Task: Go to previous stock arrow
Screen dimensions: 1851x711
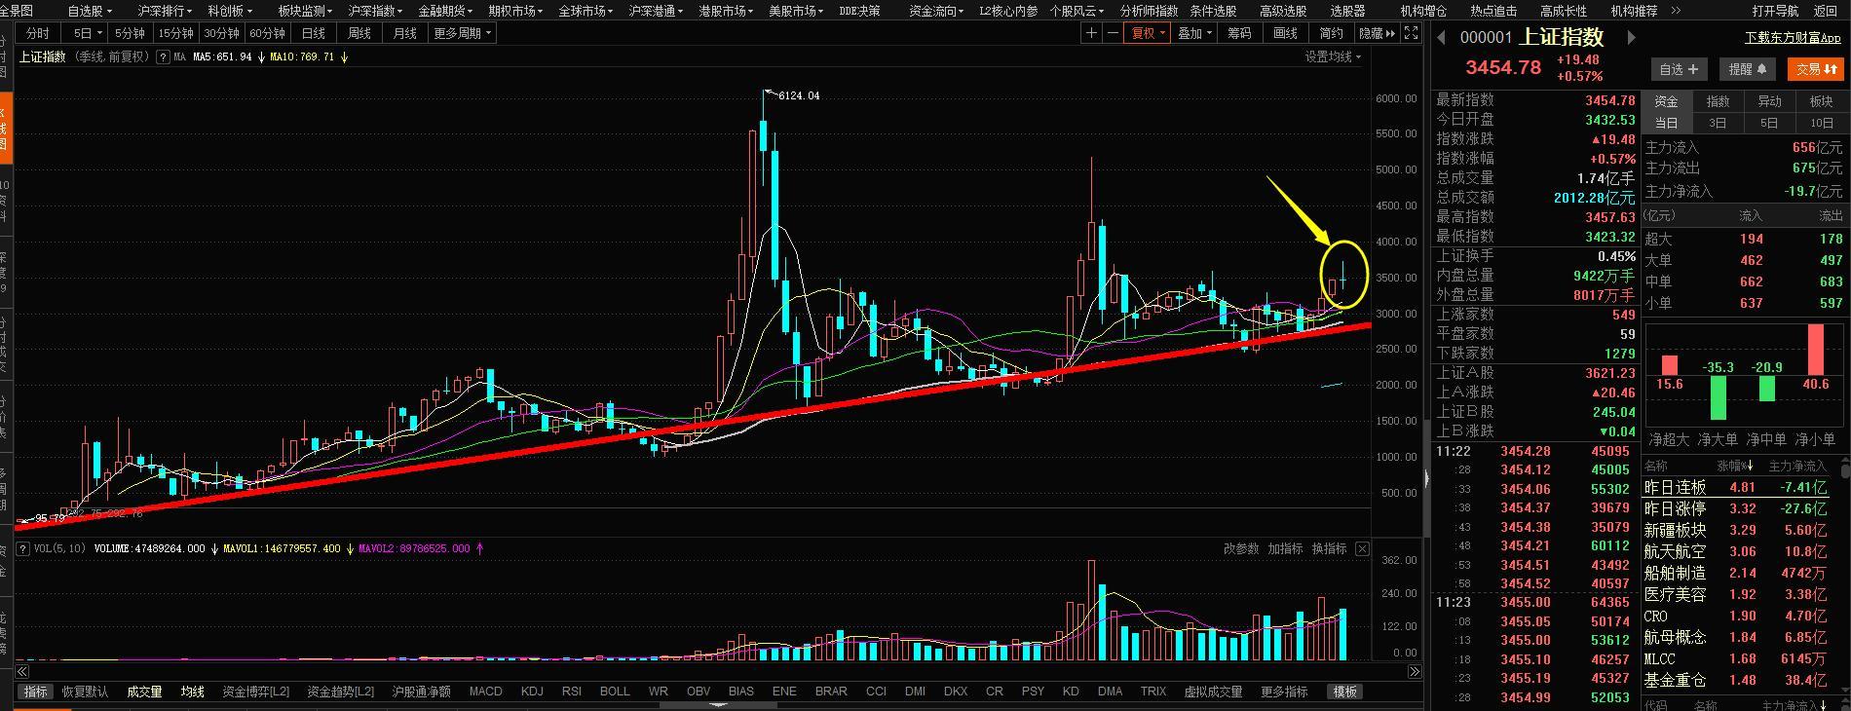Action: pos(1442,38)
